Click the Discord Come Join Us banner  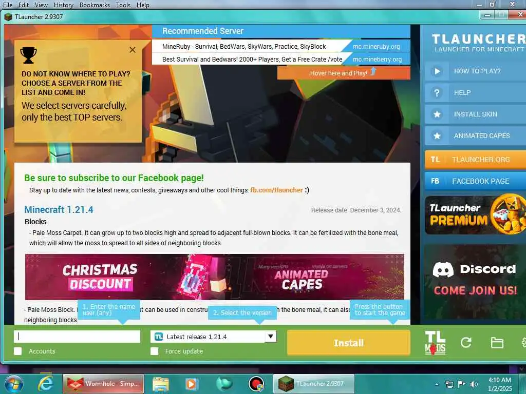475,282
